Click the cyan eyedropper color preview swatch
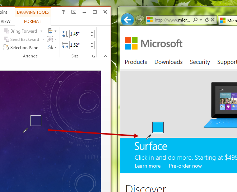The image size is (237, 192). (158, 127)
